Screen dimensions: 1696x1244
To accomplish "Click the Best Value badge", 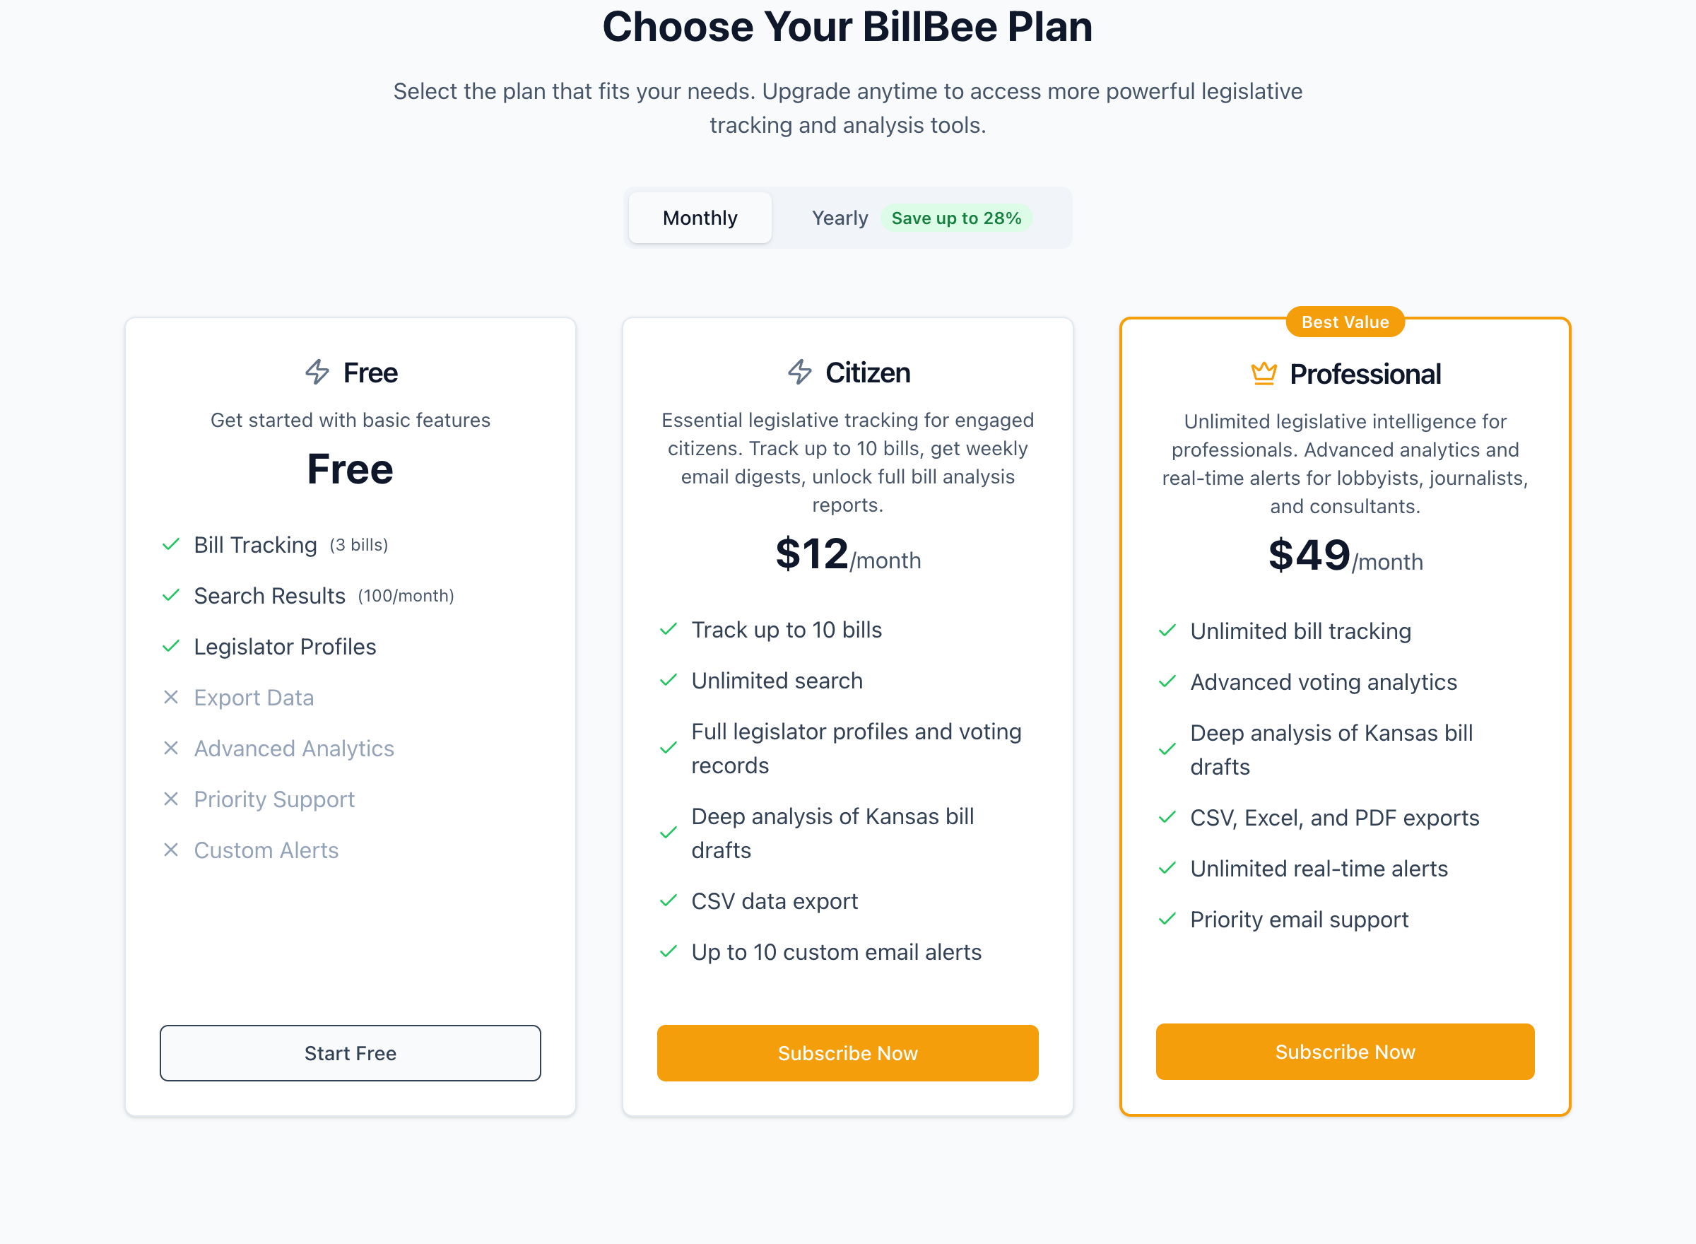I will click(1345, 322).
